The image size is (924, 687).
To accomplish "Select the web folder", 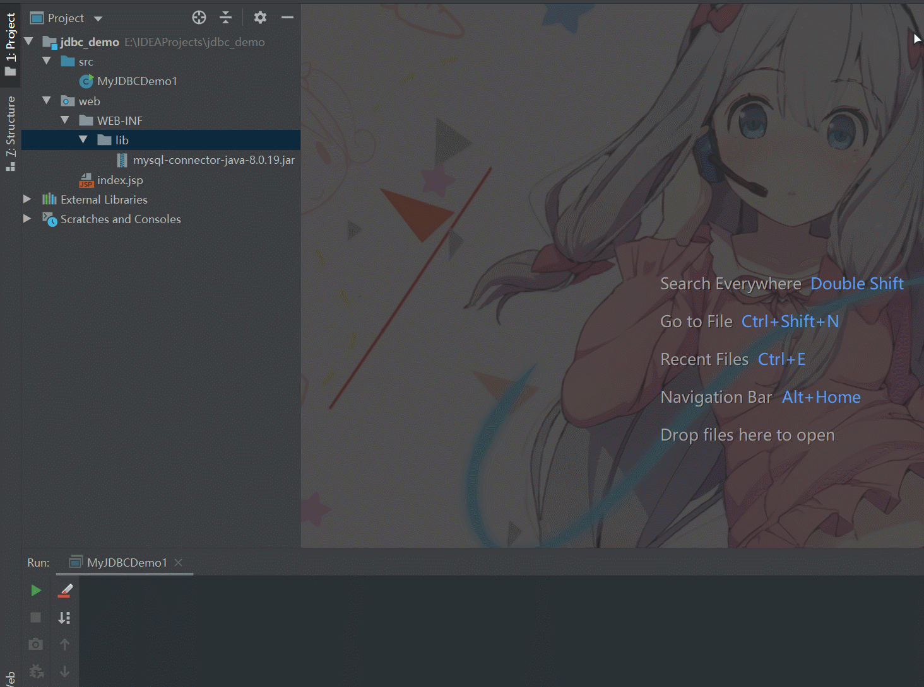I will pos(90,101).
